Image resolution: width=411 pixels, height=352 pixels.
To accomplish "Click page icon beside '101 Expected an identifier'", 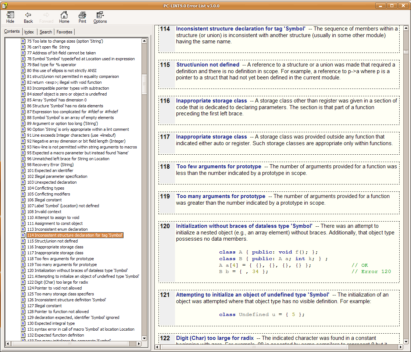I will pyautogui.click(x=23, y=170).
